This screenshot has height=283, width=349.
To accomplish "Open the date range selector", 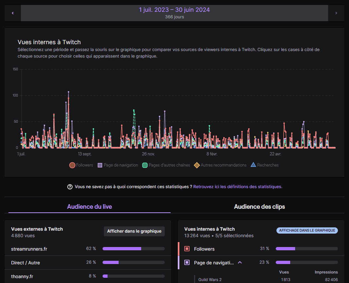I will tap(174, 13).
